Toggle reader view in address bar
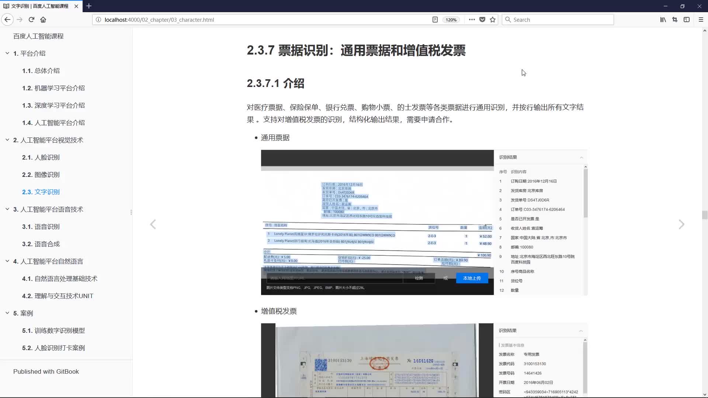Screen dimensions: 708x398 435,20
